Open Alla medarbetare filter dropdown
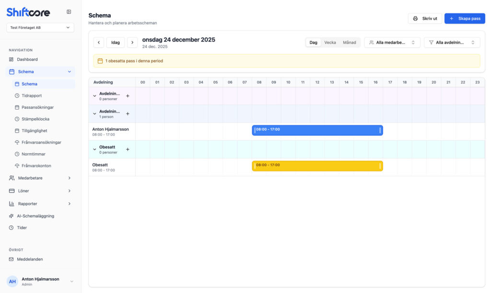Viewport: 491px width, 293px height. 392,43
